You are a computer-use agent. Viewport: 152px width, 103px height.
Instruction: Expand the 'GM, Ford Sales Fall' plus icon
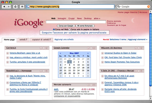[x=102, y=58]
